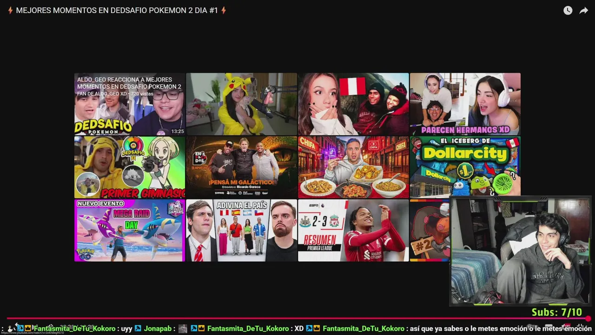The height and width of the screenshot is (335, 595).
Task: Click the red video progress bar
Action: coord(297,319)
